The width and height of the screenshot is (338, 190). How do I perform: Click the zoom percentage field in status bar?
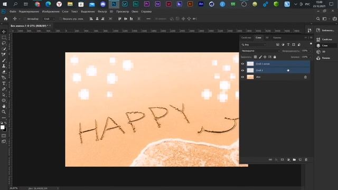13,188
